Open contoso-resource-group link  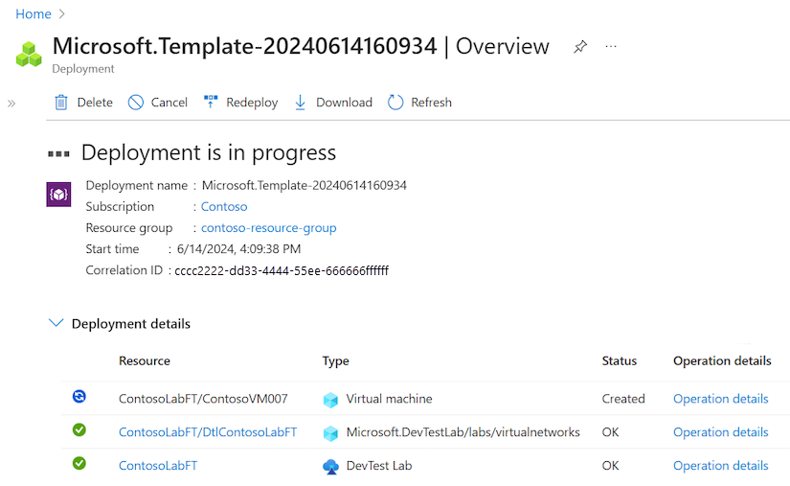coord(268,228)
